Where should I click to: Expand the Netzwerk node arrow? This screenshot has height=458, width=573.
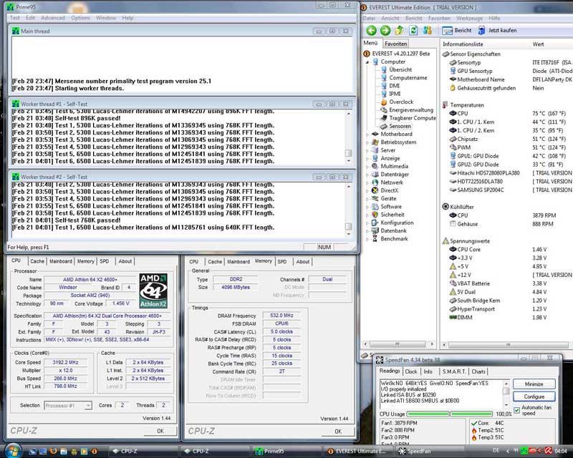tap(367, 182)
